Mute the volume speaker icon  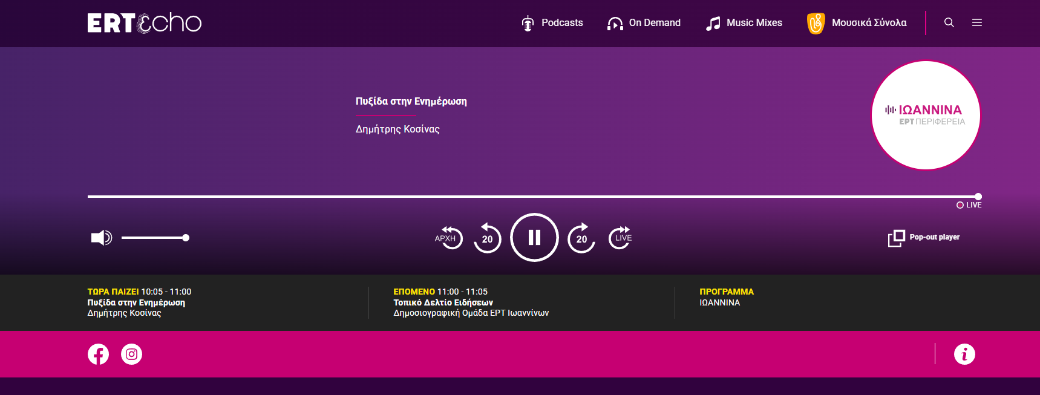(x=101, y=238)
